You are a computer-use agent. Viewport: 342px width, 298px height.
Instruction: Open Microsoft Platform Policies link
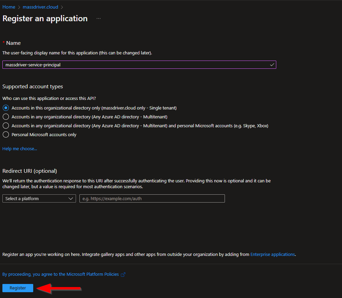pyautogui.click(x=60, y=274)
